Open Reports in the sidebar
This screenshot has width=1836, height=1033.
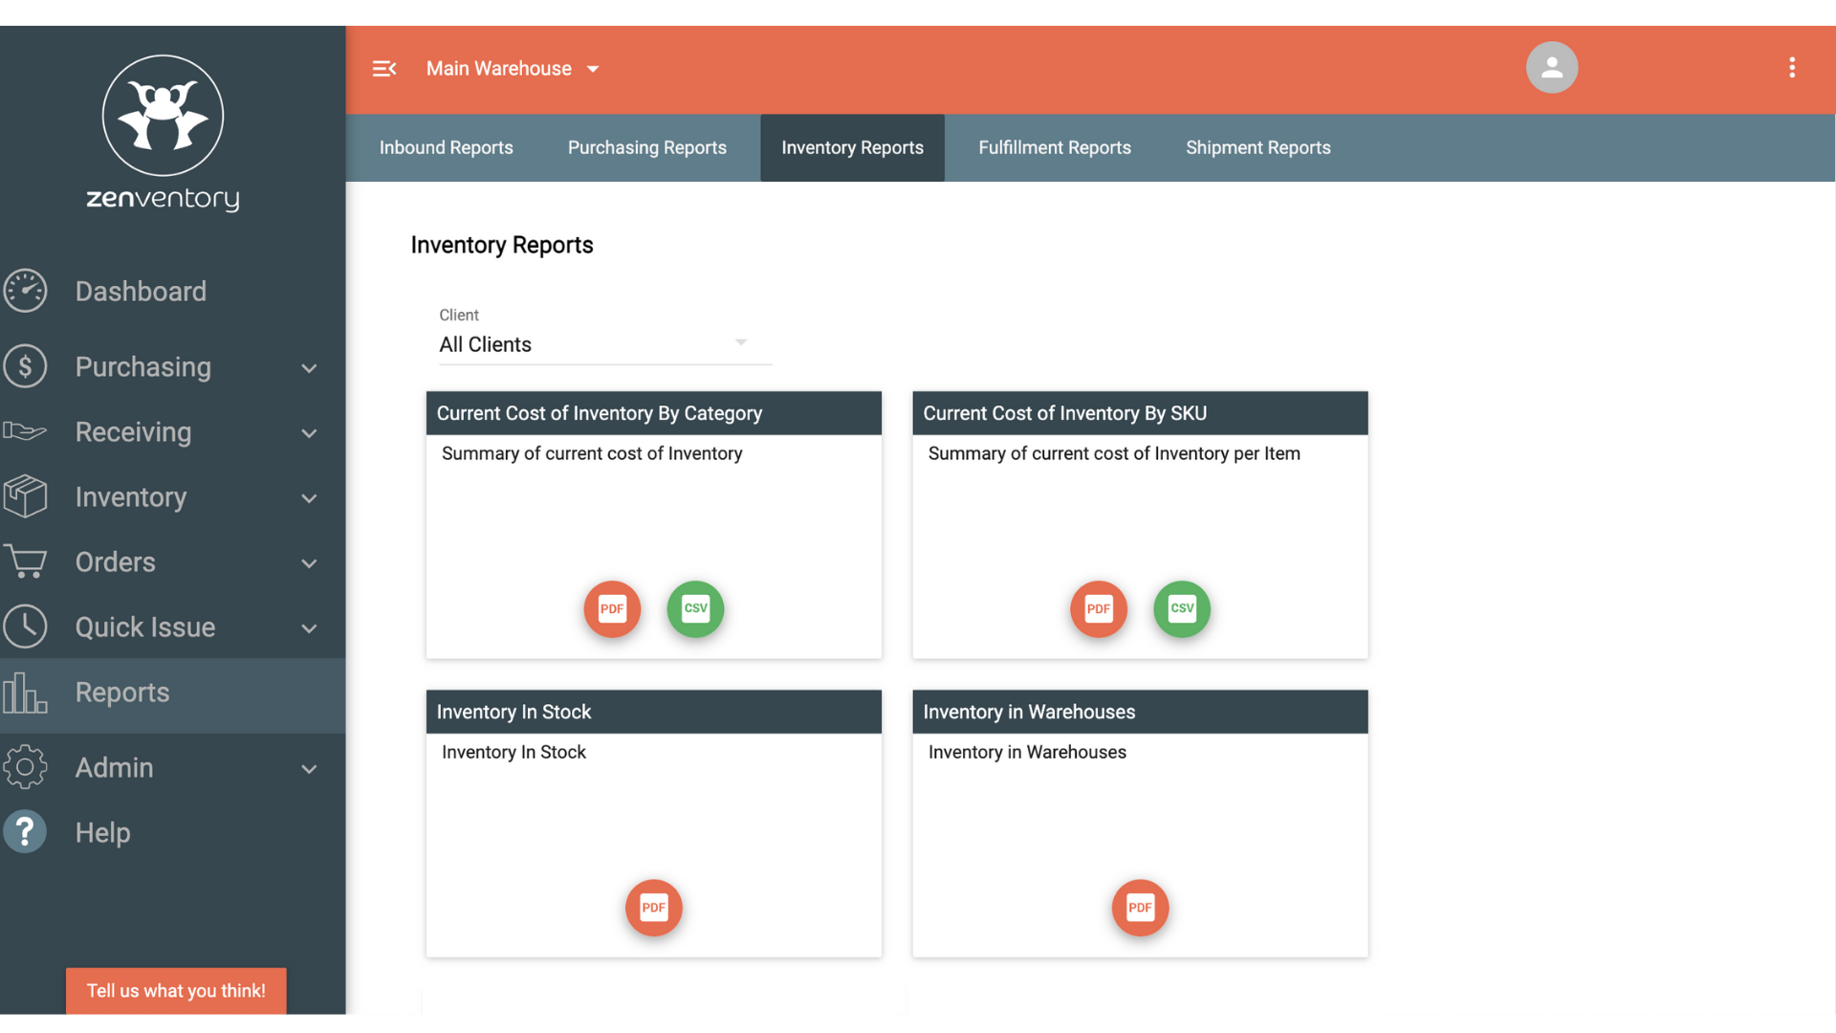[172, 694]
